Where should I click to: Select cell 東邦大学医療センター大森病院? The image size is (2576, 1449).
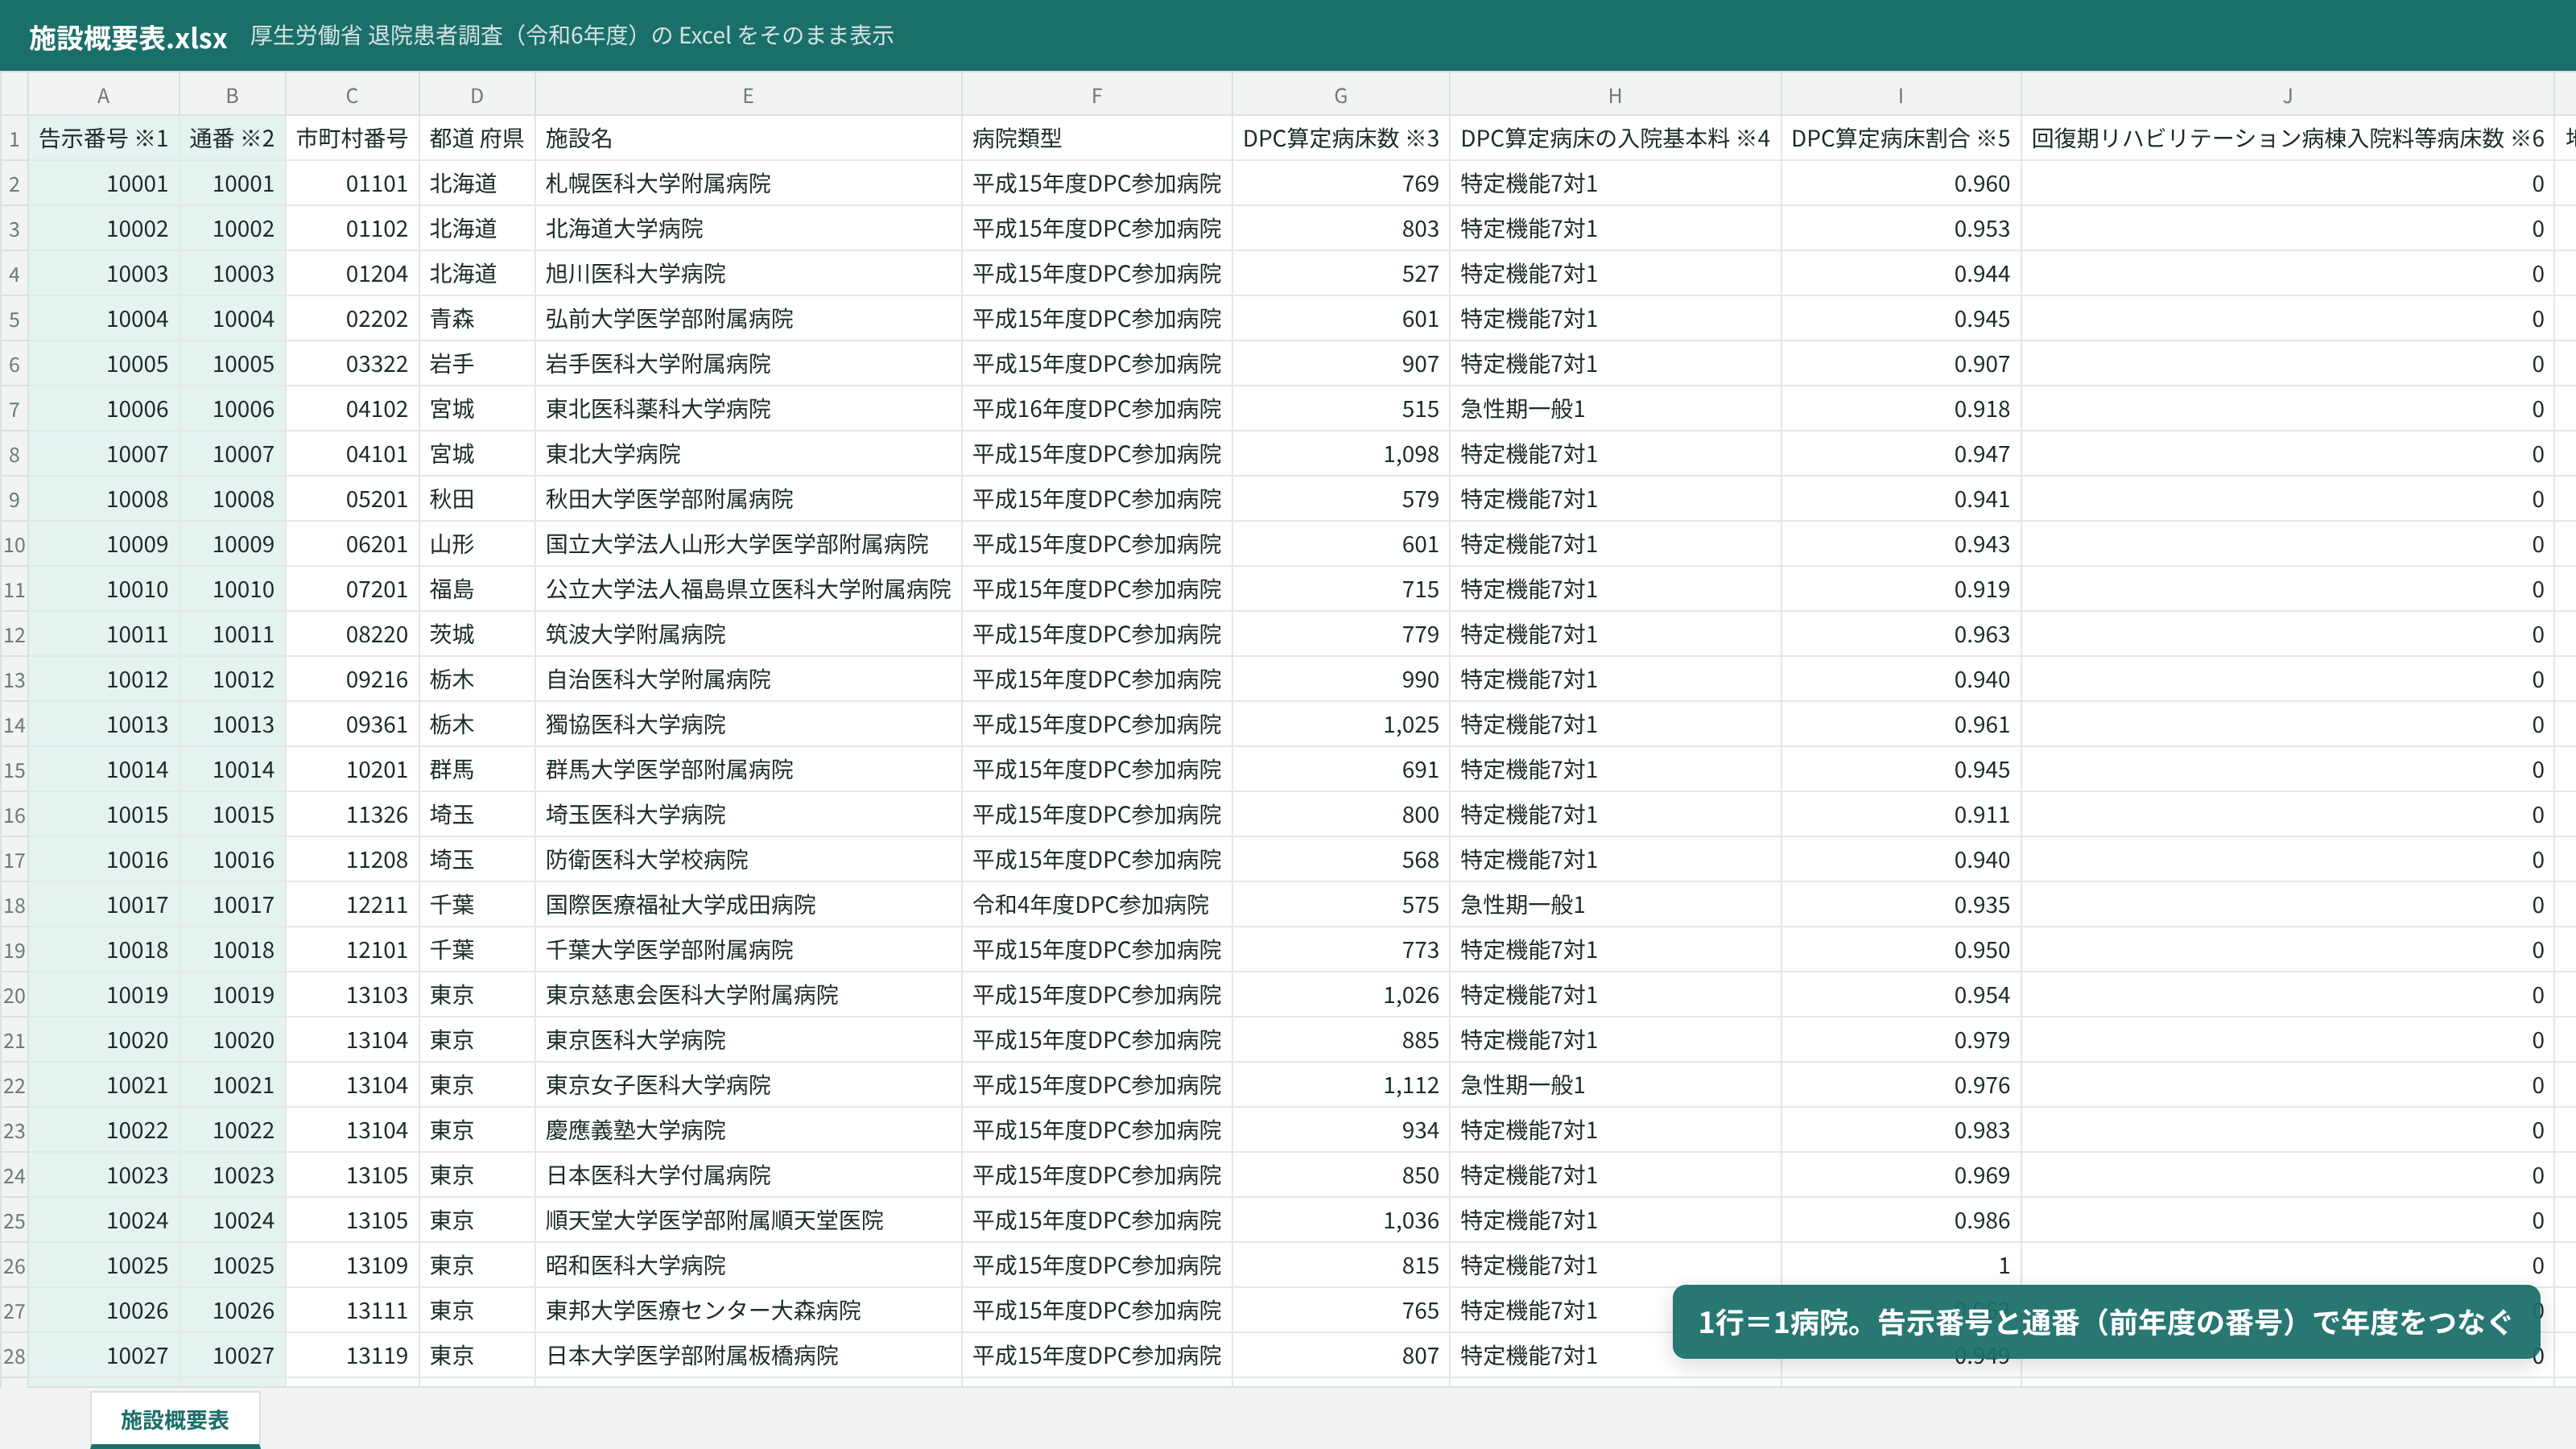(748, 1310)
